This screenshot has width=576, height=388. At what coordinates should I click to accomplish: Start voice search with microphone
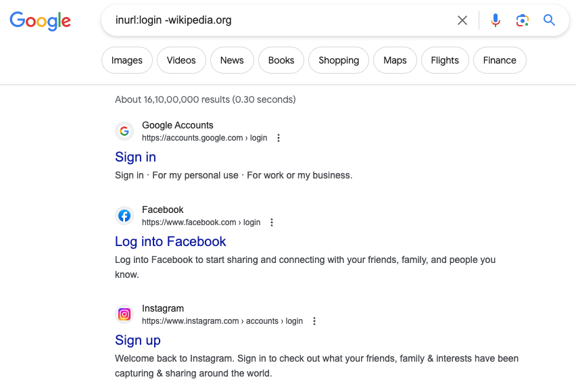point(496,20)
